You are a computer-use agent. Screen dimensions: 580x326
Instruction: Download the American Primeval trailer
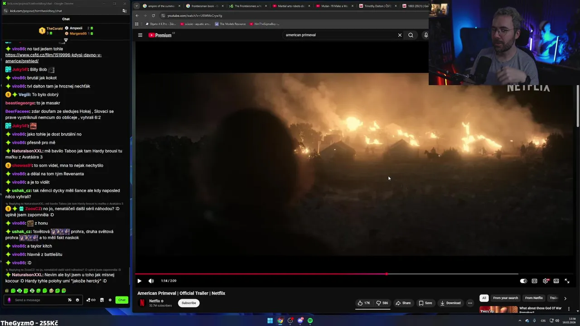[x=450, y=303]
